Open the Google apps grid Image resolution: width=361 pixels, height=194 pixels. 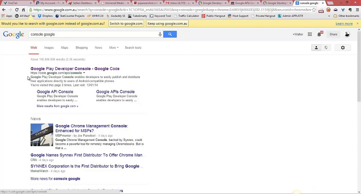coord(310,34)
